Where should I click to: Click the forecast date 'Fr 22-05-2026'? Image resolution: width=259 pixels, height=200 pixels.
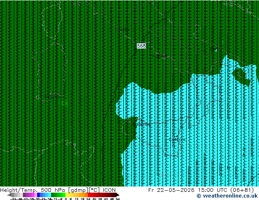tap(171, 190)
